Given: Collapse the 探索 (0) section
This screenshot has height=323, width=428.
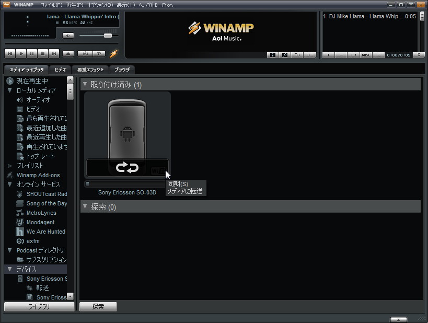Looking at the screenshot, I should [85, 206].
